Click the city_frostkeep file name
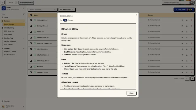196x110 pixels. click(43, 55)
